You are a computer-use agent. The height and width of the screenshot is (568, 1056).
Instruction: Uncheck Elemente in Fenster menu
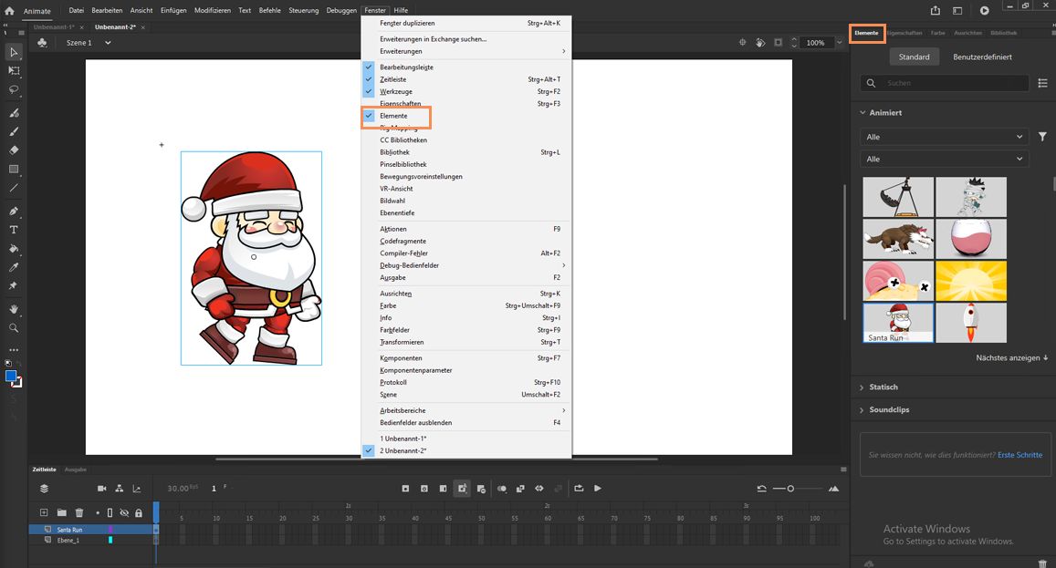pos(466,116)
